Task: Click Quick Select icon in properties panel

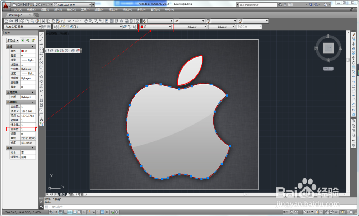Action: 33,41
